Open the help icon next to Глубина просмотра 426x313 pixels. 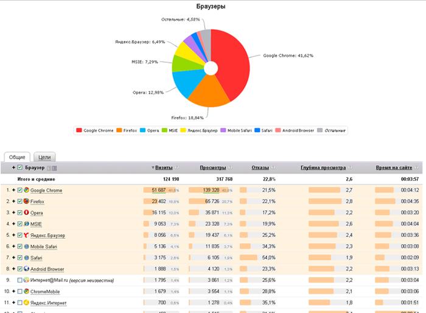(x=350, y=167)
